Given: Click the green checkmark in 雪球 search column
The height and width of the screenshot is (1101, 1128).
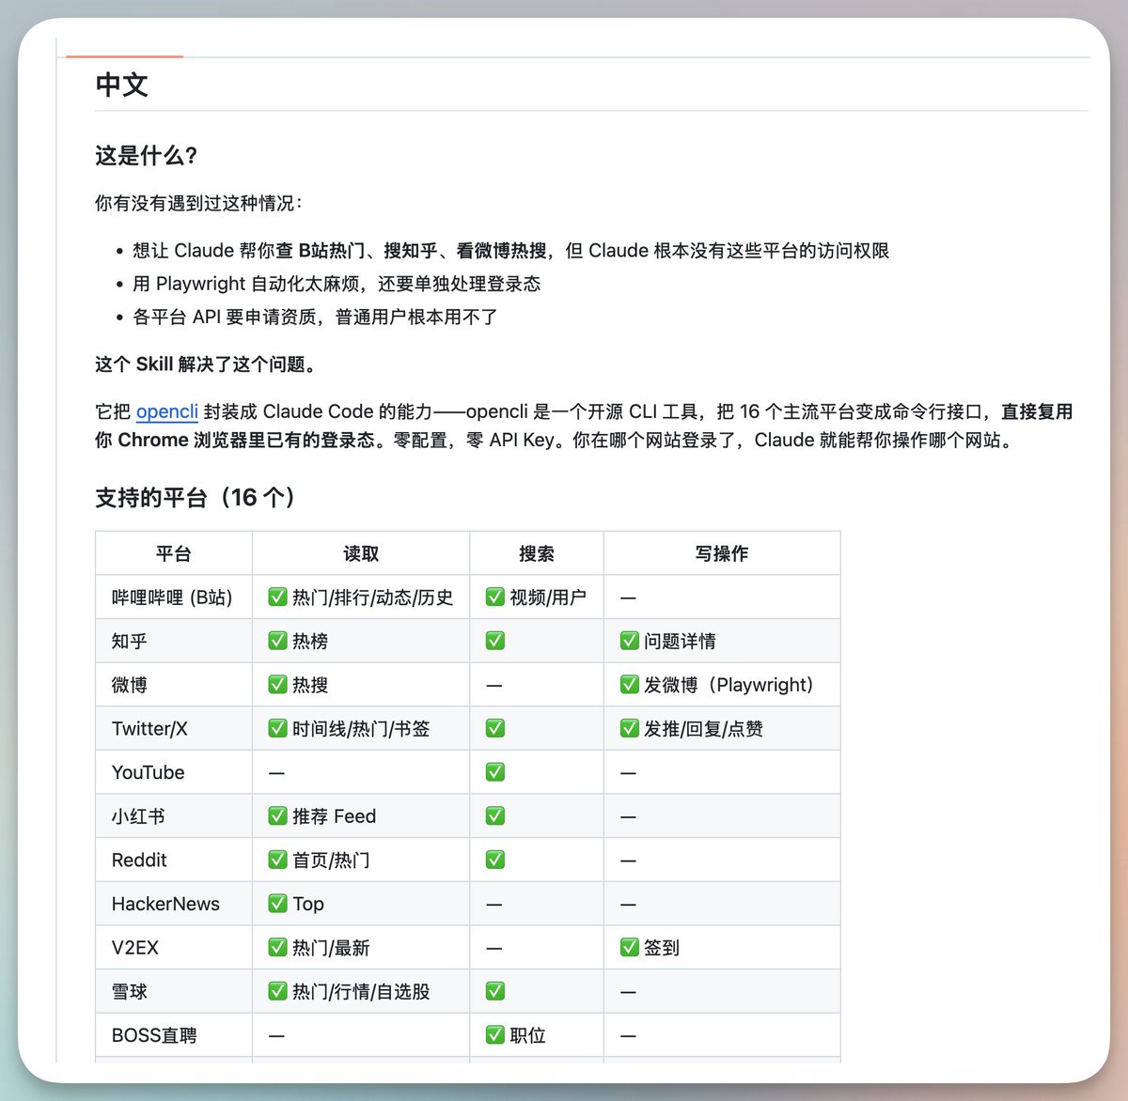Looking at the screenshot, I should pos(495,991).
